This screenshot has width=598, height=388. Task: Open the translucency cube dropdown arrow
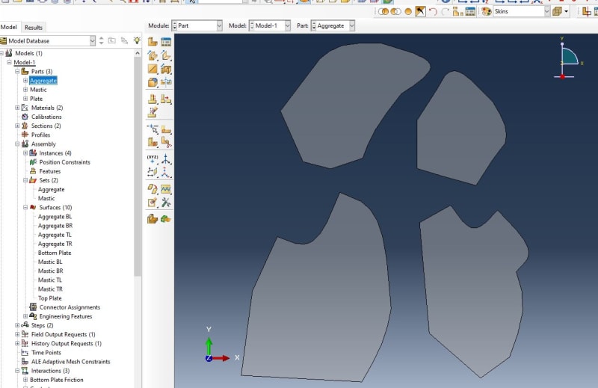click(x=567, y=11)
